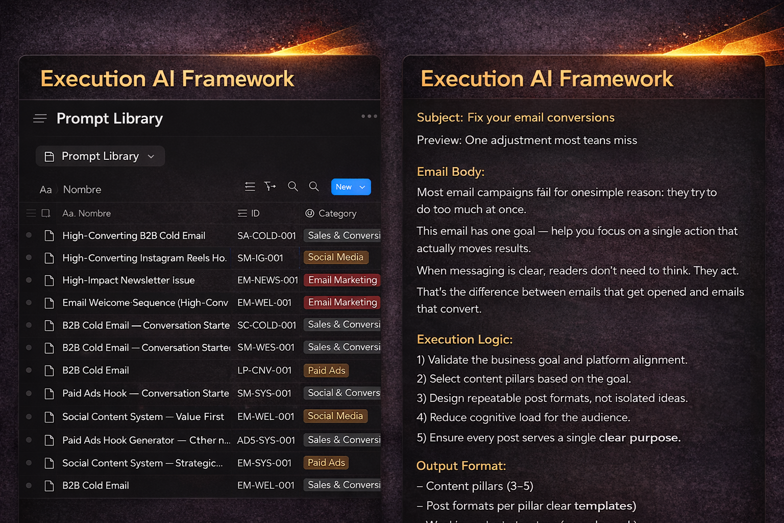Click the Social Media tag in SM-IG-001 row
The image size is (784, 523).
click(x=335, y=257)
